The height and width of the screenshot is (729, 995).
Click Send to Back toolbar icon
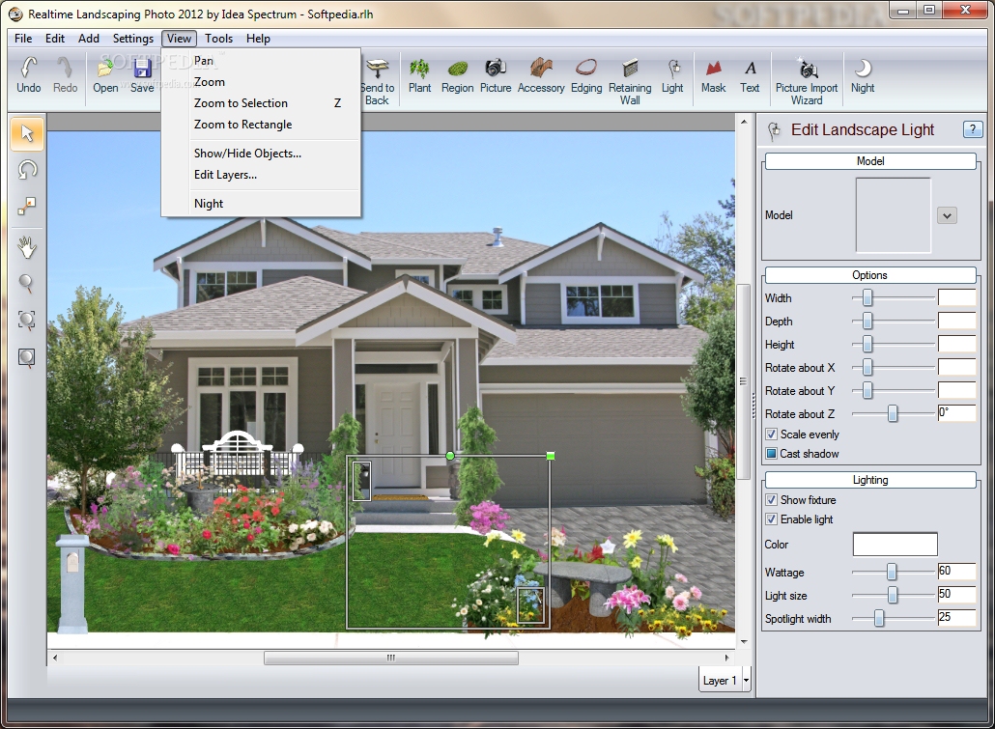378,81
